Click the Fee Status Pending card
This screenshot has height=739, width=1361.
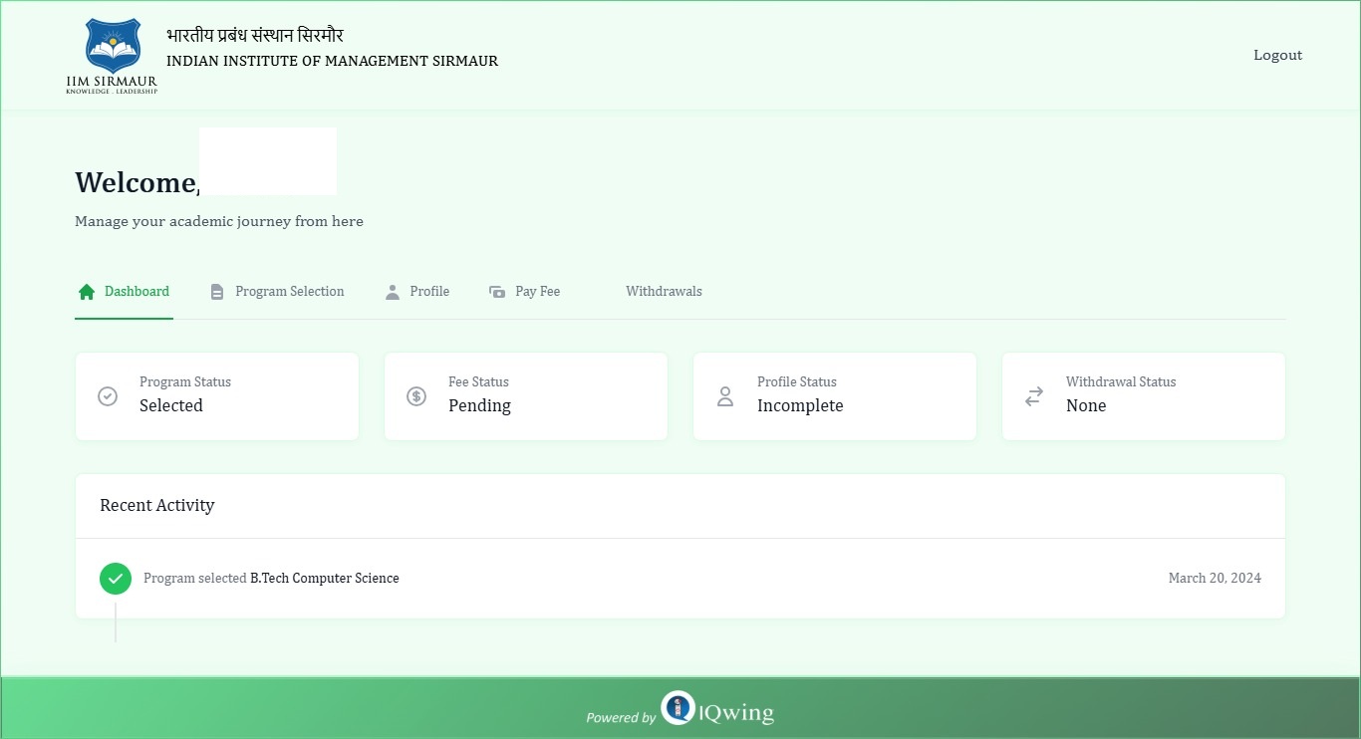click(526, 395)
